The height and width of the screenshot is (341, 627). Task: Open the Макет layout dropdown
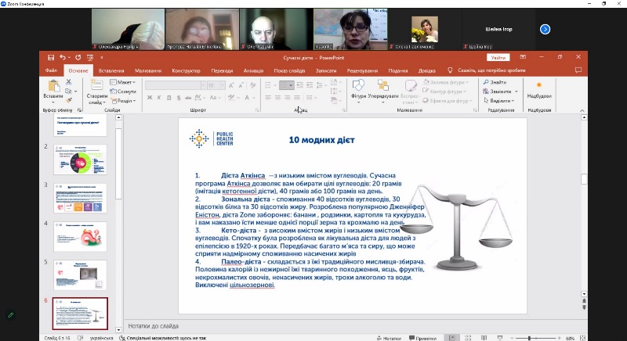tap(123, 82)
